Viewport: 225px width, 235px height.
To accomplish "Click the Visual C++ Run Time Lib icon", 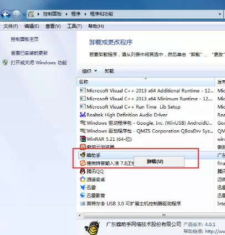I will [83, 106].
